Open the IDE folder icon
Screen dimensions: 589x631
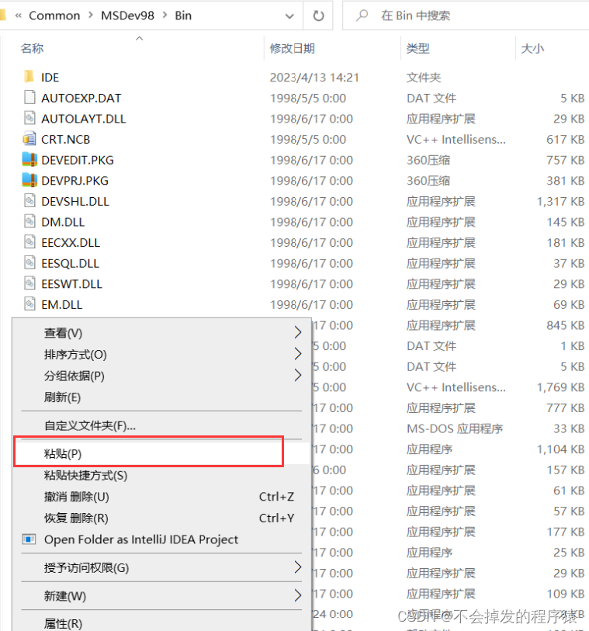pos(29,77)
